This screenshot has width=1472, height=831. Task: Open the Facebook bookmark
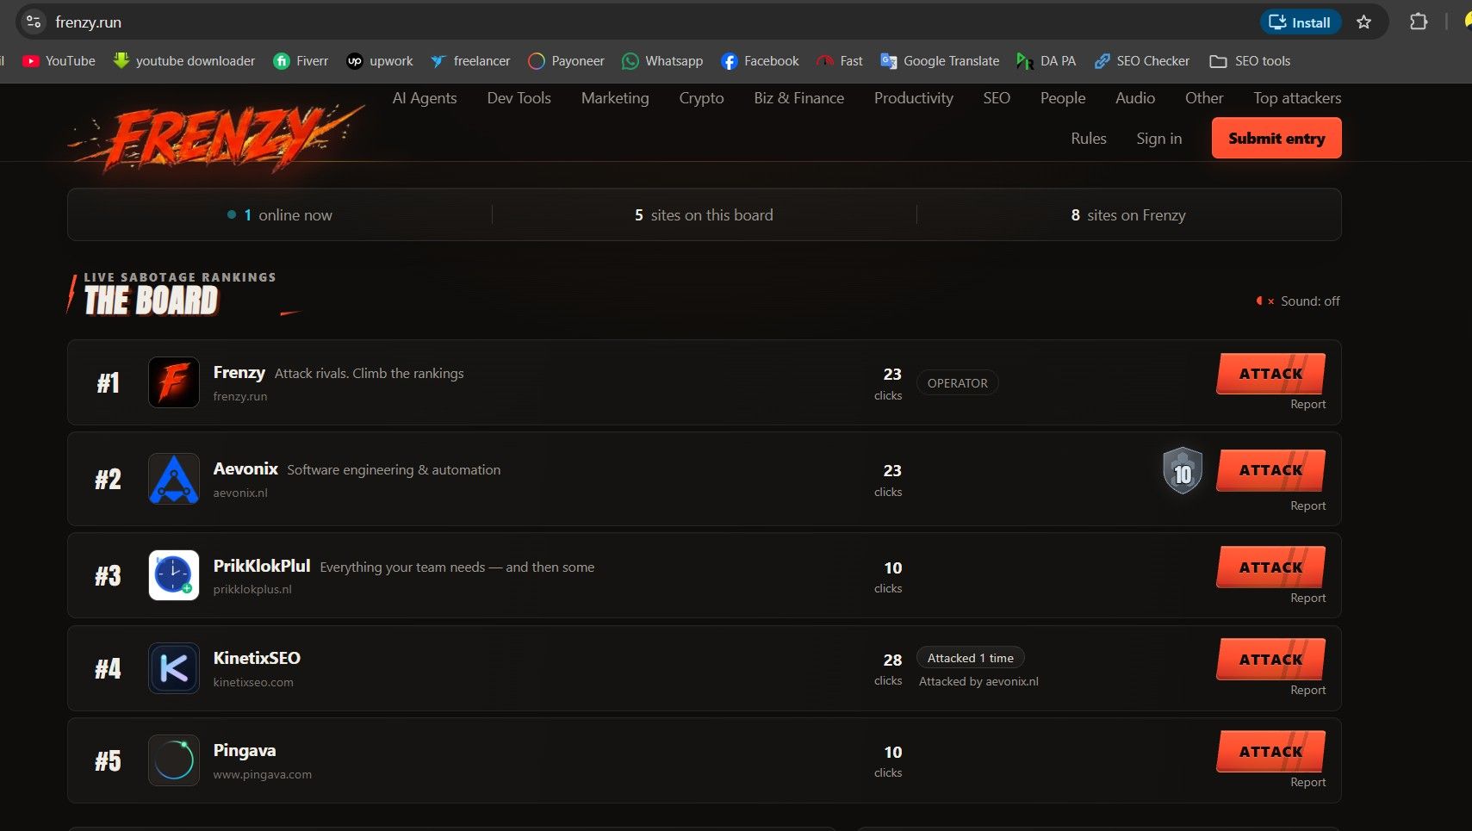click(x=760, y=61)
